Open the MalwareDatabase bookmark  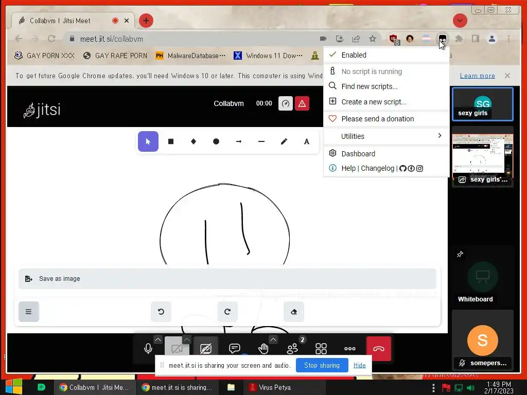(x=190, y=56)
